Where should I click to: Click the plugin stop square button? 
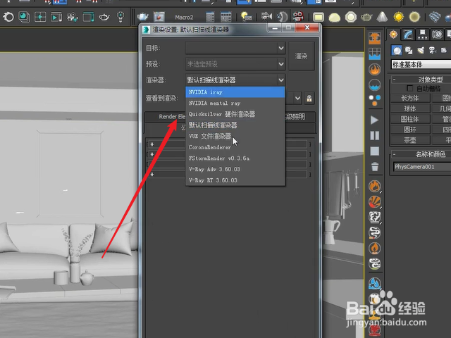pos(374,151)
